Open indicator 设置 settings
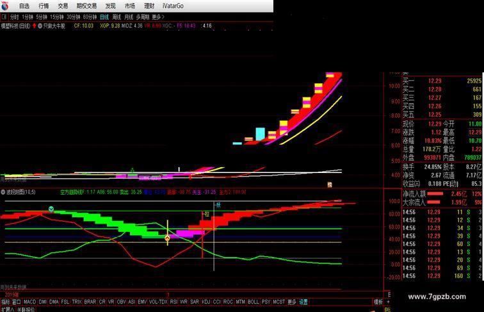 [303, 302]
